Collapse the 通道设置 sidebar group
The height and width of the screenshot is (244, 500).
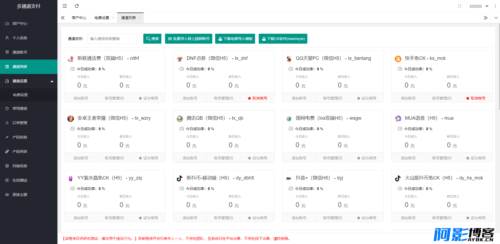tap(29, 81)
